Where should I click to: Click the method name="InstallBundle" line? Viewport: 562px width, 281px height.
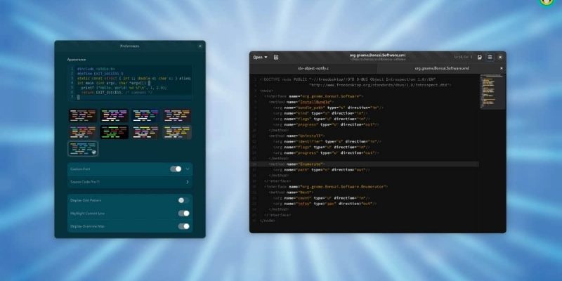[301, 102]
